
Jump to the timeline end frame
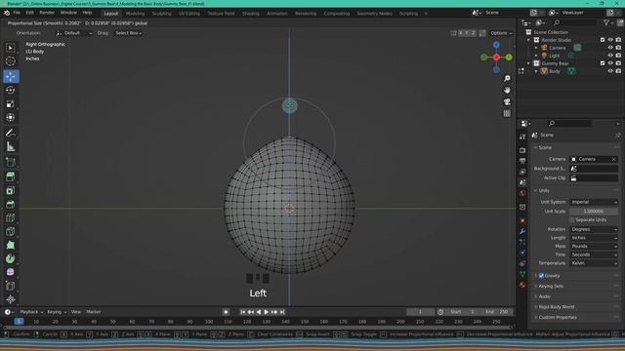[x=282, y=312]
